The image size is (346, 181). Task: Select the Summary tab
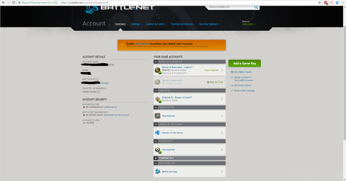[x=120, y=24]
